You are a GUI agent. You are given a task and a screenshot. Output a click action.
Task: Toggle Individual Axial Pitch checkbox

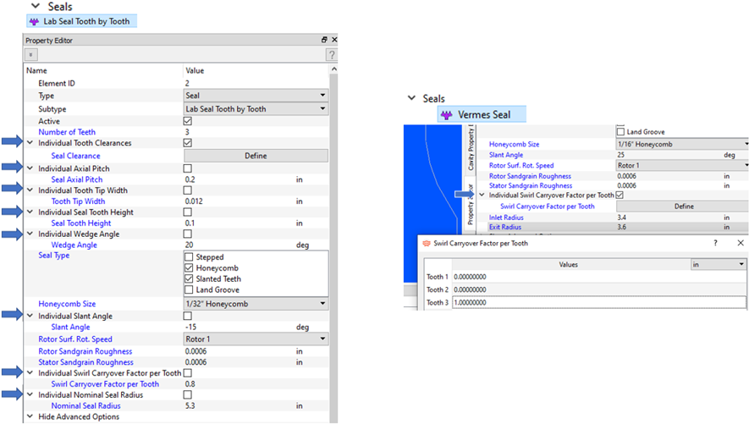[189, 168]
